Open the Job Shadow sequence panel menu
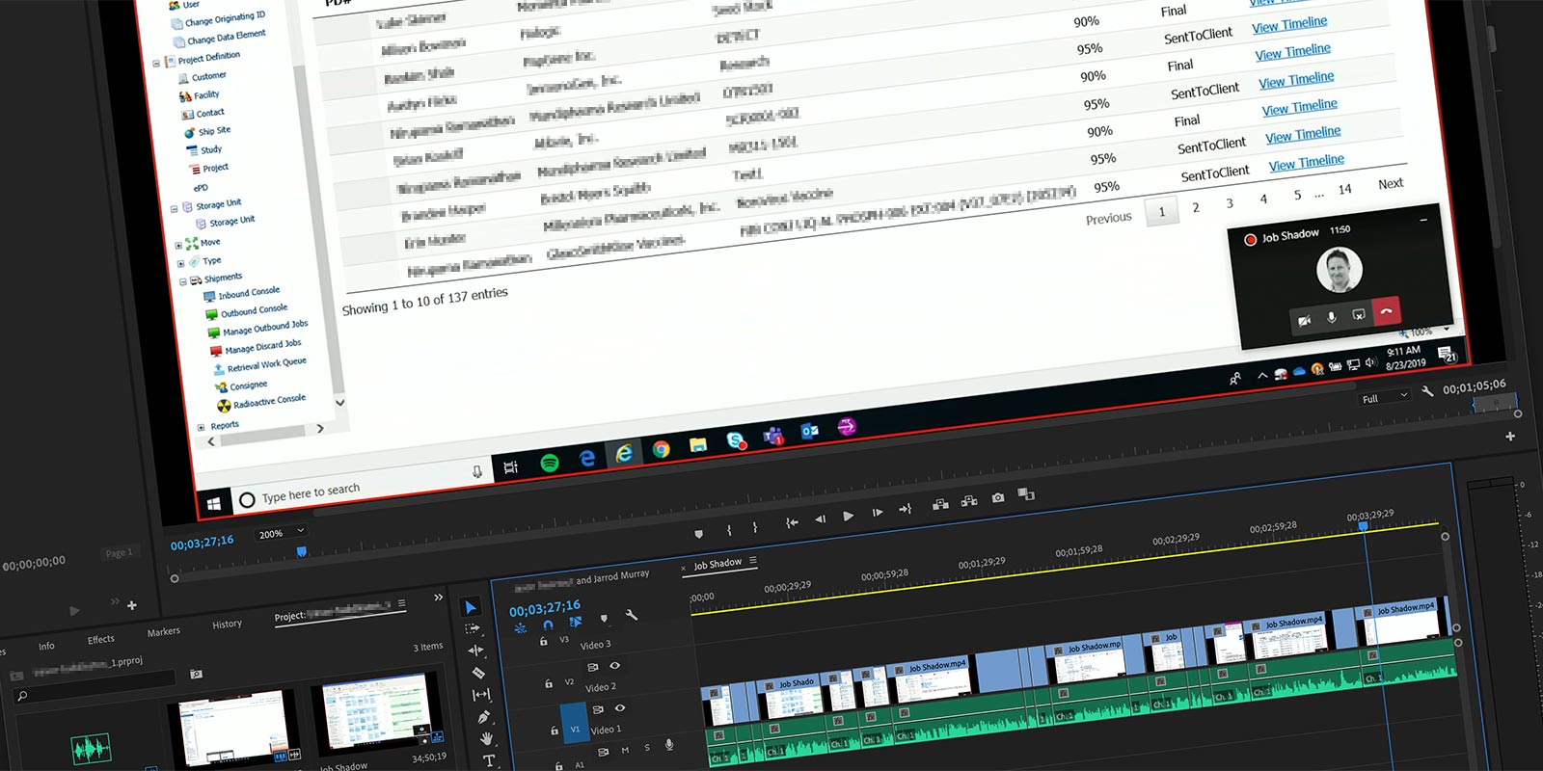Screen dimensions: 1543x771 click(x=753, y=561)
